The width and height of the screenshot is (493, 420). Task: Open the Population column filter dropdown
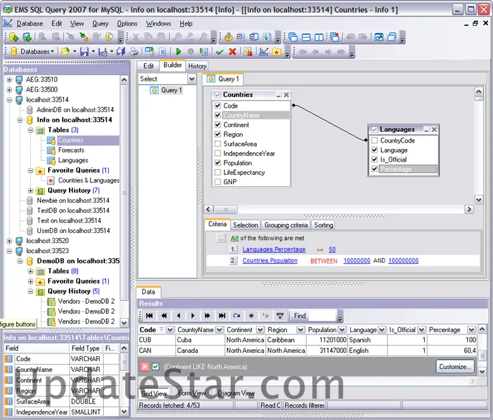[342, 330]
